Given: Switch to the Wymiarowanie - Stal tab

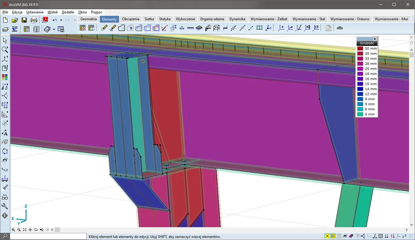Looking at the screenshot, I should click(x=309, y=19).
